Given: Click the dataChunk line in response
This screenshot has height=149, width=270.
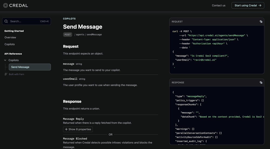Looking at the screenshot, I should 222,117.
